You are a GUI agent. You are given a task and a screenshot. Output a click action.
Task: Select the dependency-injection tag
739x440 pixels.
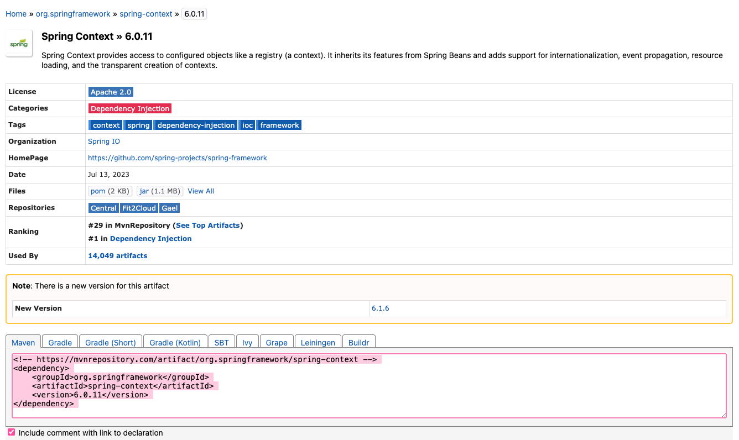[196, 125]
